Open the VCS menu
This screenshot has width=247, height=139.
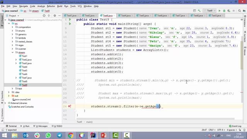pyautogui.click(x=80, y=6)
